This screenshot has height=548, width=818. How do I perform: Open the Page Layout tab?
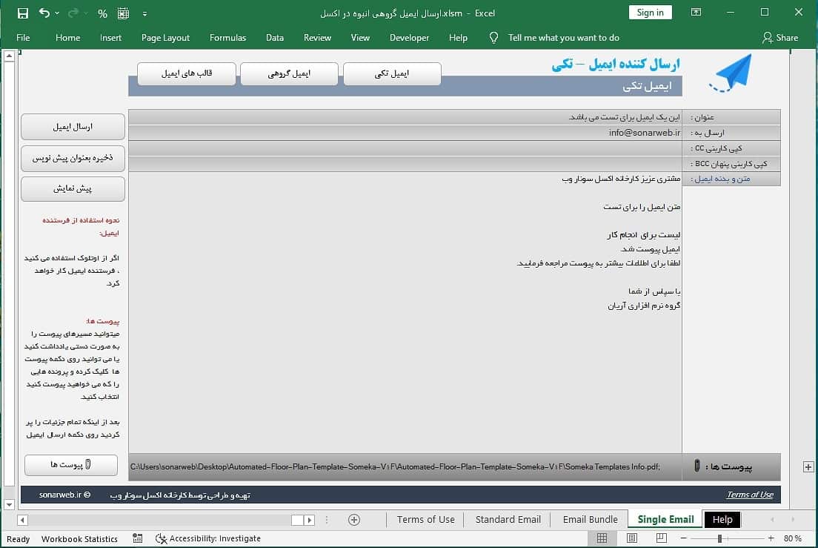point(165,38)
